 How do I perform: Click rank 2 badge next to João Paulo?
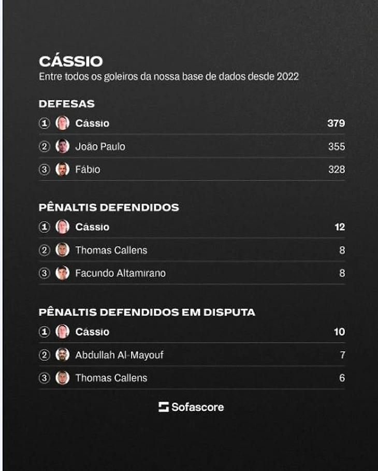pos(45,147)
